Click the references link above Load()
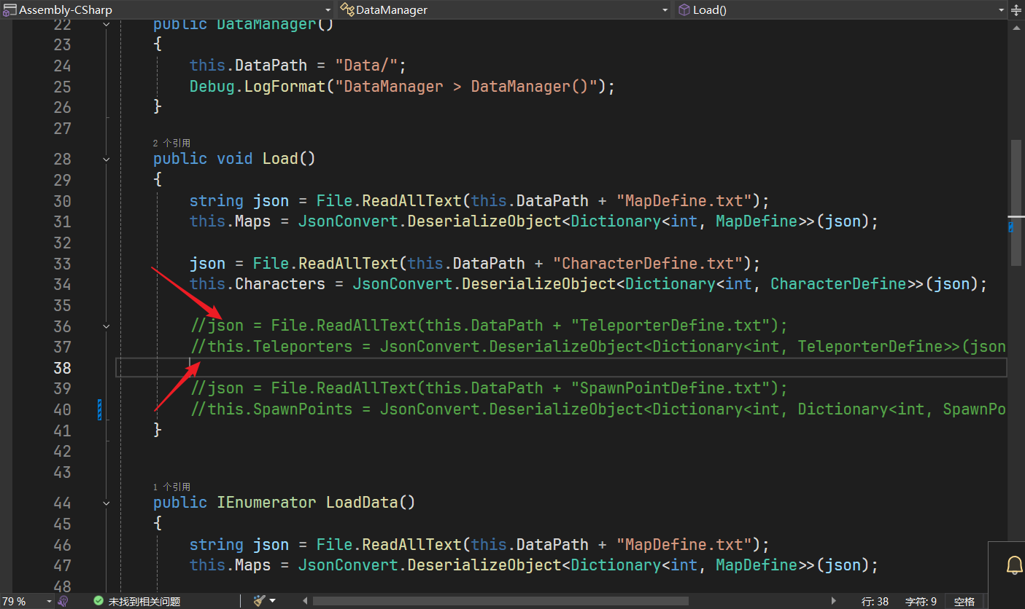This screenshot has width=1025, height=609. pos(171,143)
